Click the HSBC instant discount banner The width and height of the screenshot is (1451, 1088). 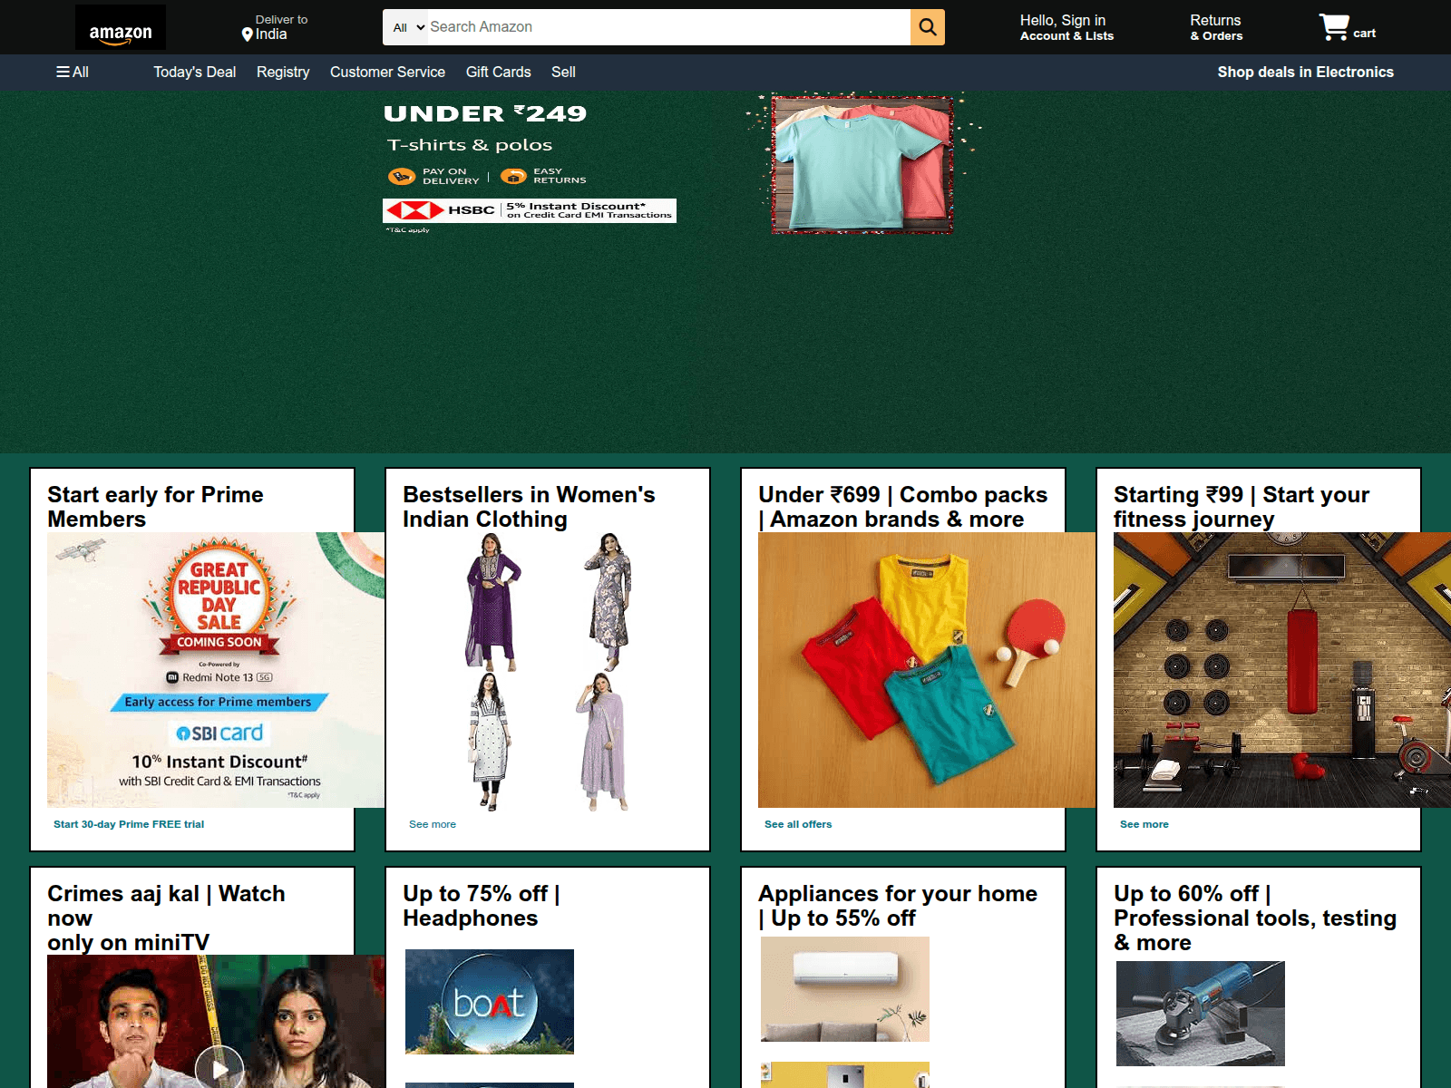pyautogui.click(x=530, y=210)
